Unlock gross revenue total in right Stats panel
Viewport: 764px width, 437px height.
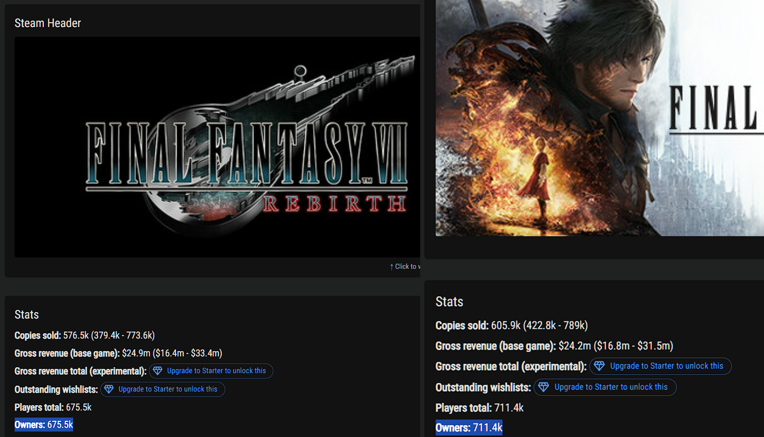click(660, 366)
